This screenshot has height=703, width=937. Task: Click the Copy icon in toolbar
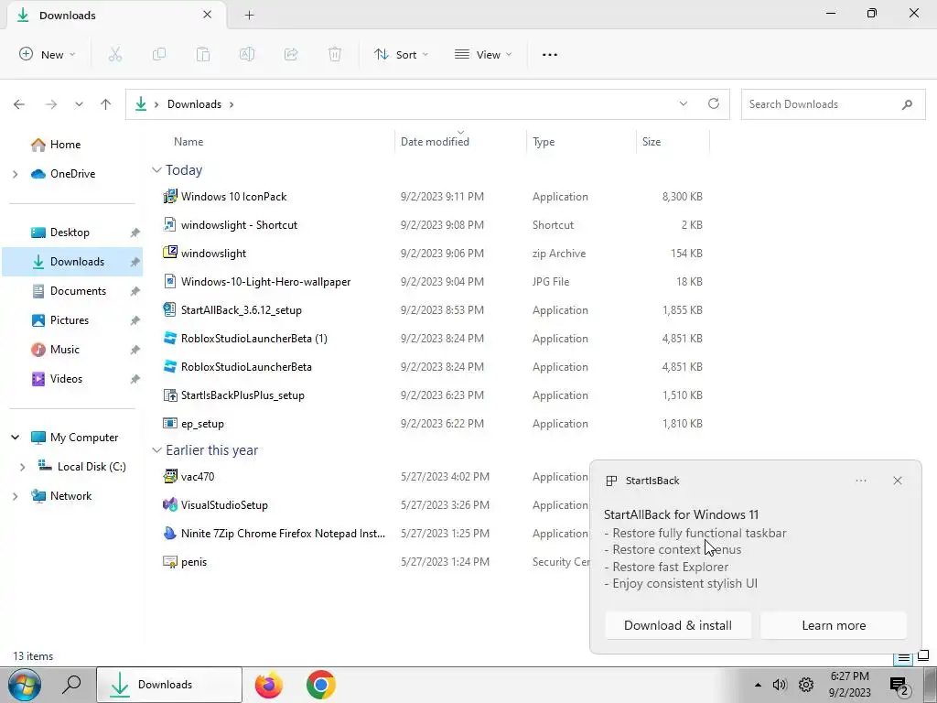[x=159, y=54]
